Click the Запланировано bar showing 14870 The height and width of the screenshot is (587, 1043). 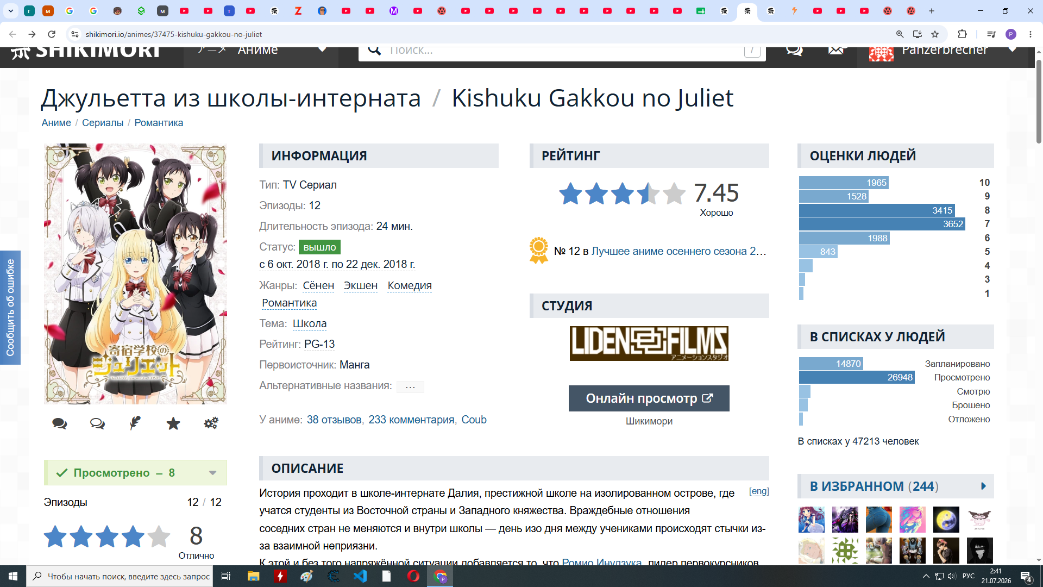pyautogui.click(x=831, y=364)
